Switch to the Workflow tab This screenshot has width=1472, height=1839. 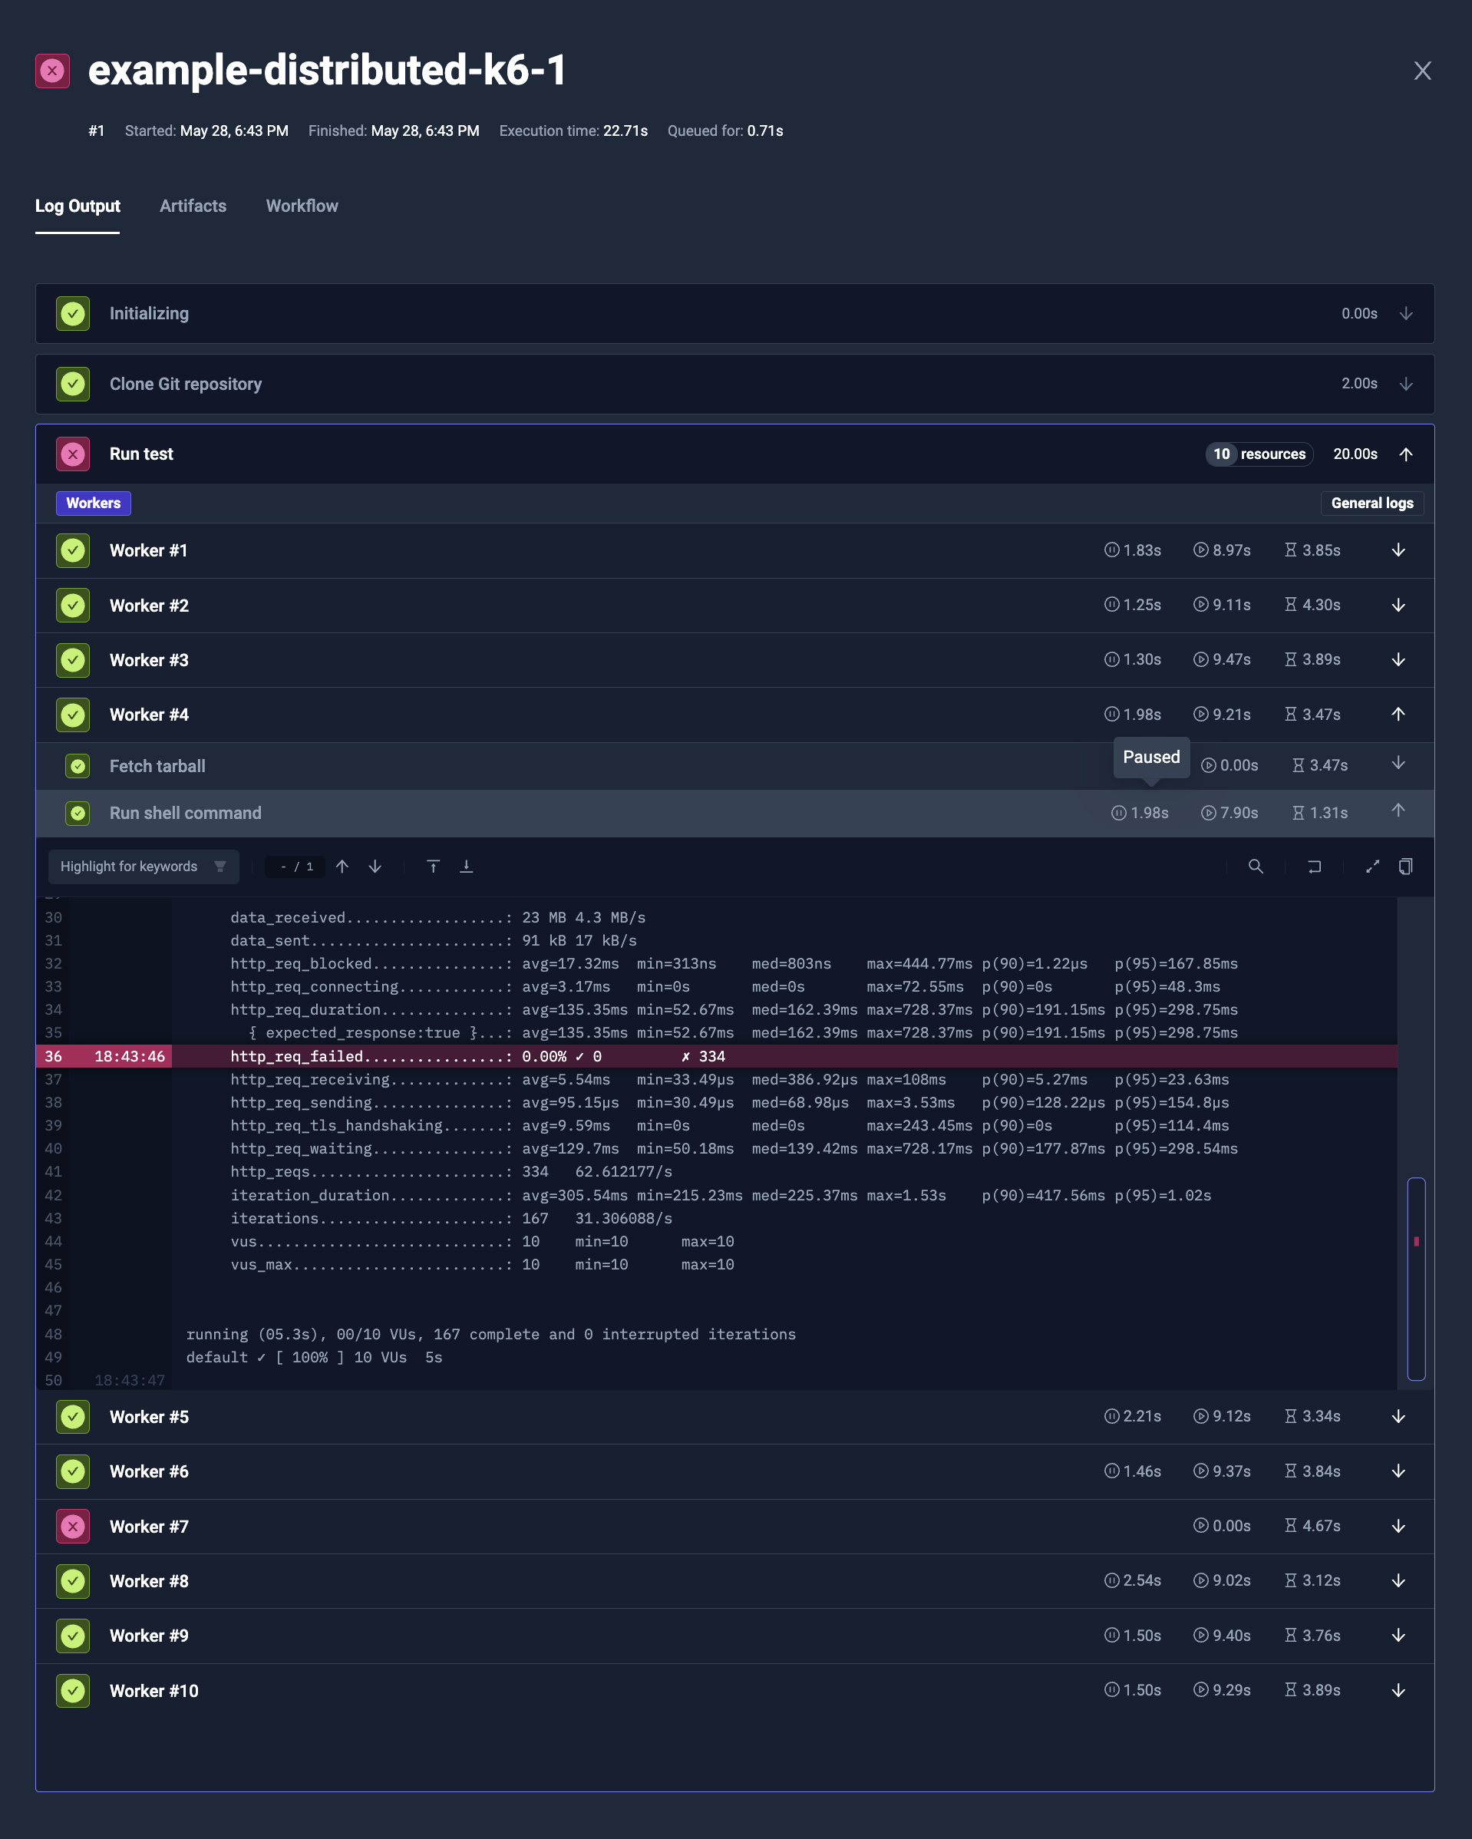click(301, 206)
